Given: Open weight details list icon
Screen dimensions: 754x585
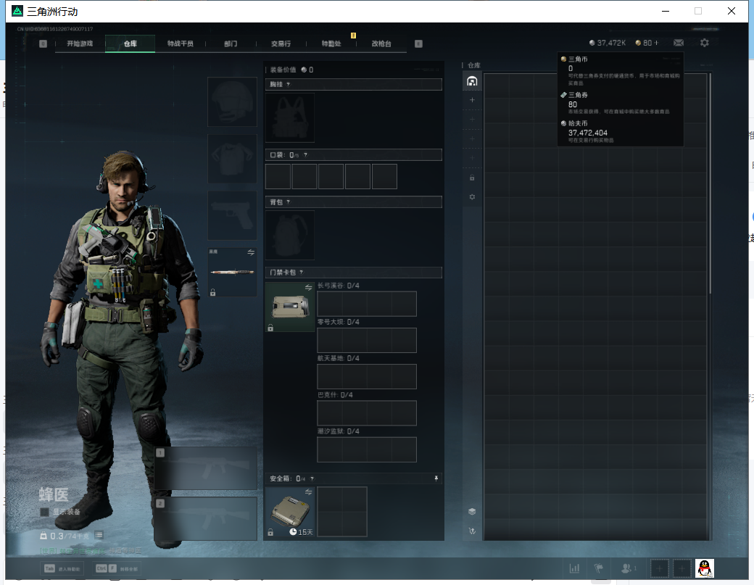Looking at the screenshot, I should tap(99, 535).
